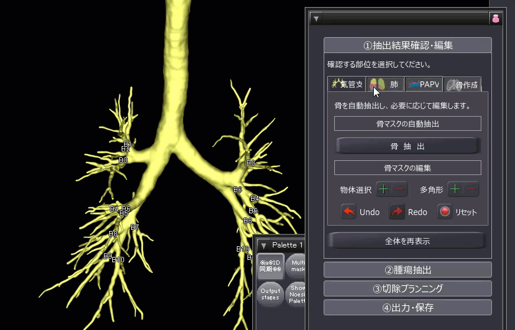Click the green plus next to 物体選択
The width and height of the screenshot is (515, 330).
[384, 190]
